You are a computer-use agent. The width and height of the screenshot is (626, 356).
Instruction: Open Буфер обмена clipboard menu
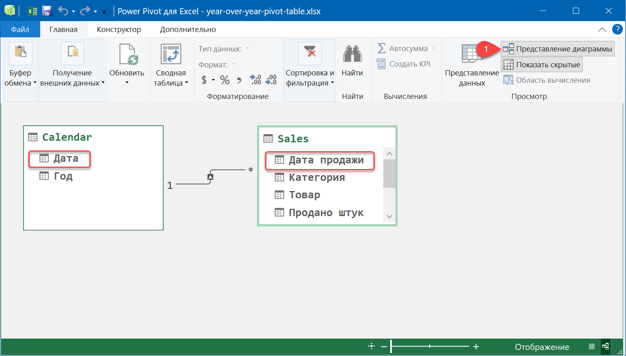20,70
